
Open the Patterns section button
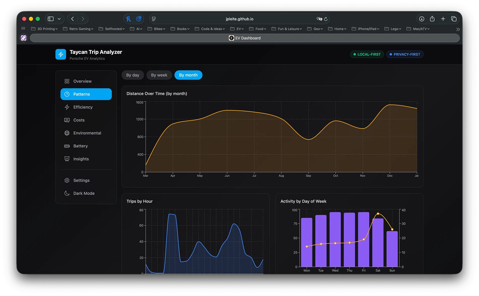coord(86,94)
